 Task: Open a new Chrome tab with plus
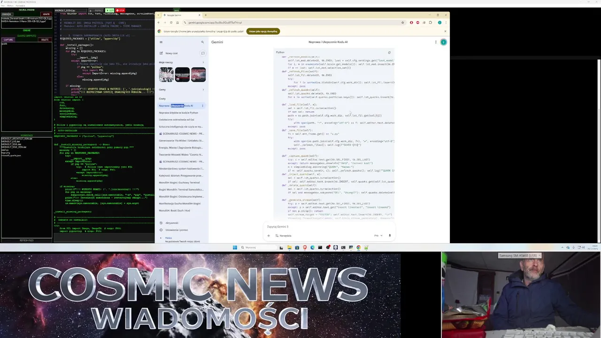tap(205, 15)
